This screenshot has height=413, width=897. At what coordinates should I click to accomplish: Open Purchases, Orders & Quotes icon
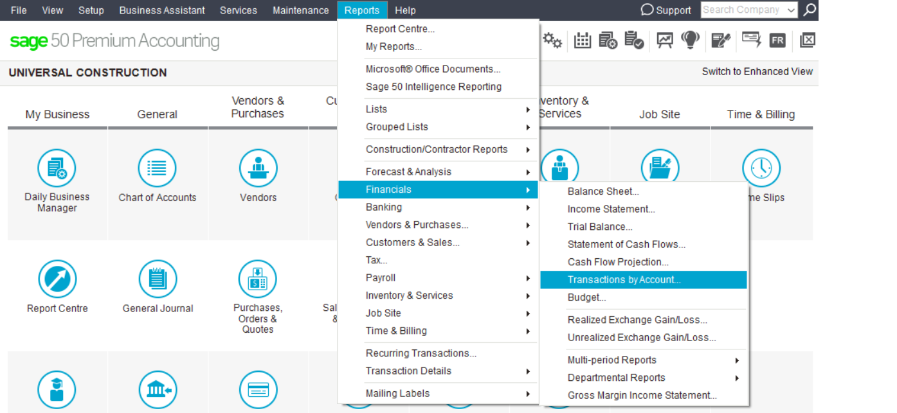coord(258,279)
